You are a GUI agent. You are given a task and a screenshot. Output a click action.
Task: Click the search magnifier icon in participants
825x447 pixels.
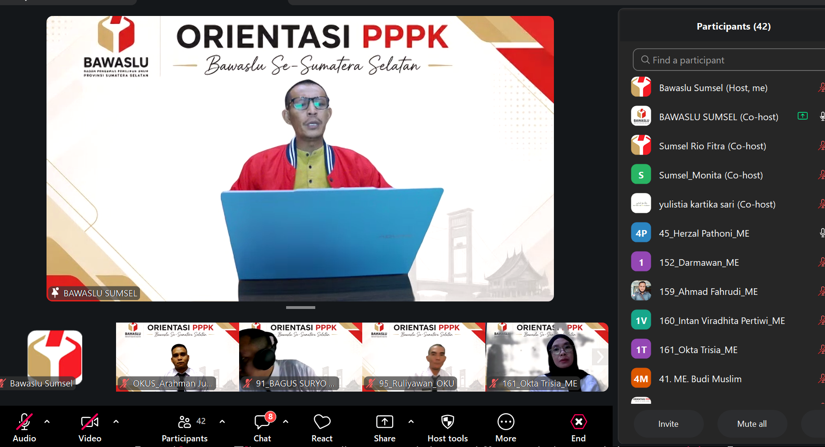(646, 60)
